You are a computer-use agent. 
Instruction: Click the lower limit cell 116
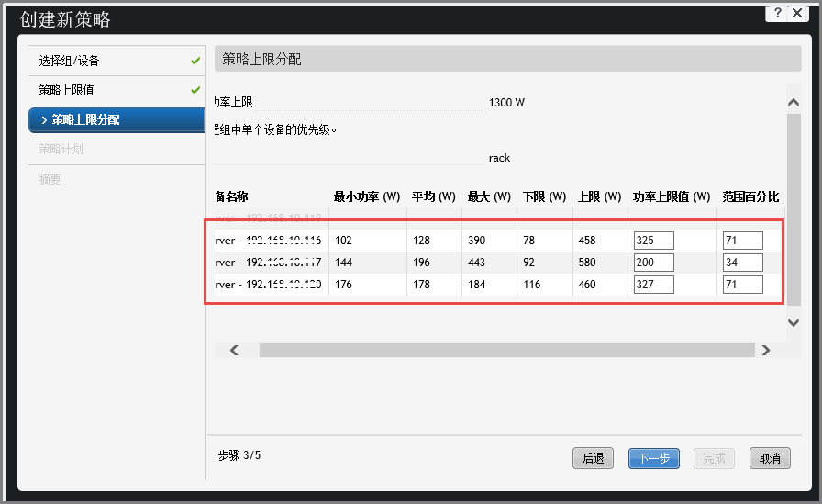(x=531, y=285)
